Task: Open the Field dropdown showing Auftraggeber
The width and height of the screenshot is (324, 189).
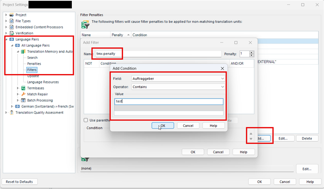Action: click(x=178, y=78)
